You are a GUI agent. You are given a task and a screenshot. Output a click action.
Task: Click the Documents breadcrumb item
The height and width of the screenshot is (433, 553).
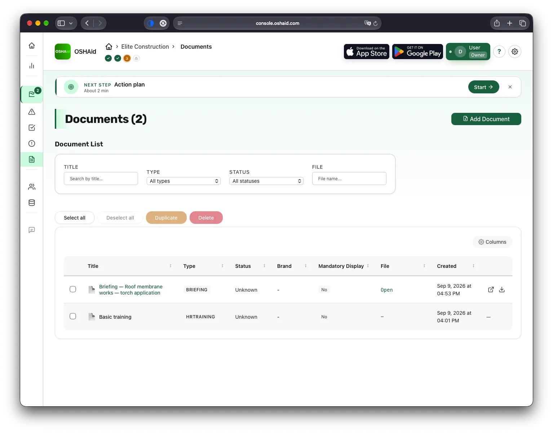196,47
